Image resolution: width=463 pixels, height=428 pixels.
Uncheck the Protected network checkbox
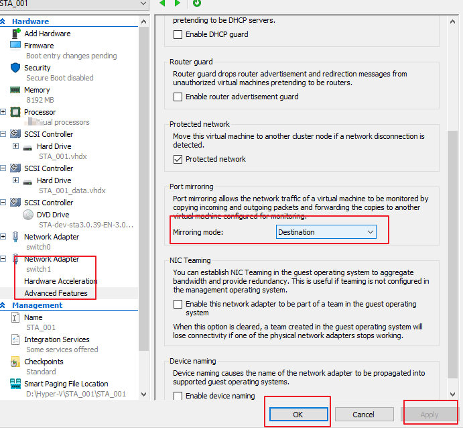tap(178, 159)
